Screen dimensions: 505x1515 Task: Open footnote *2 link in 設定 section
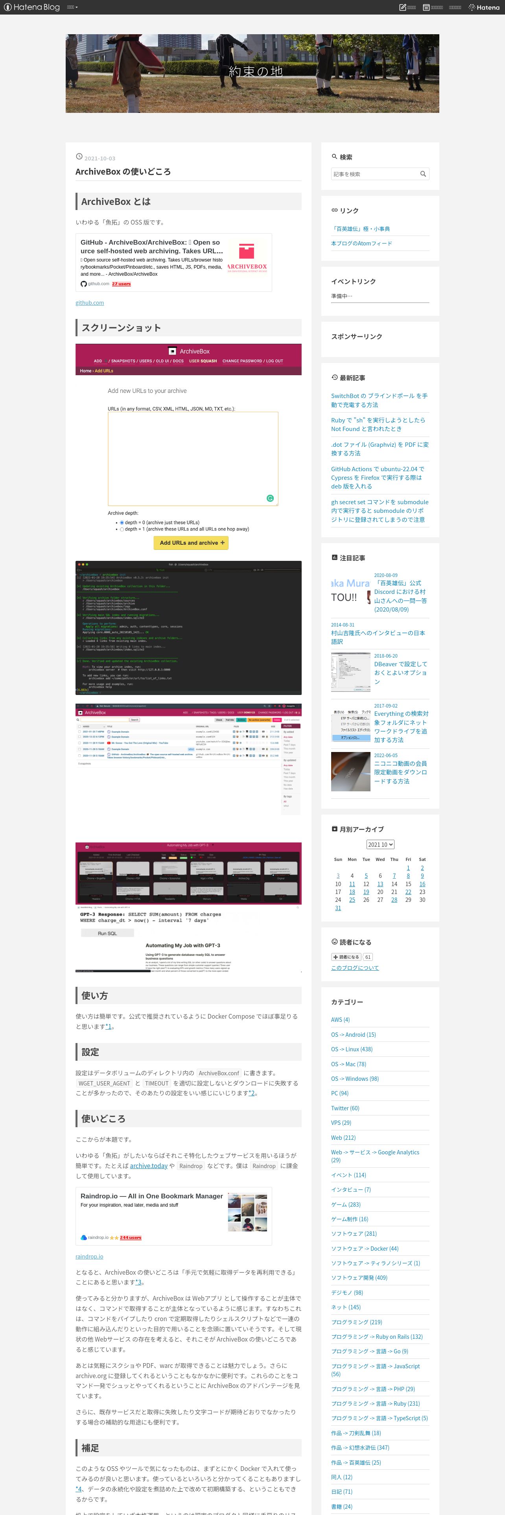tap(252, 1093)
